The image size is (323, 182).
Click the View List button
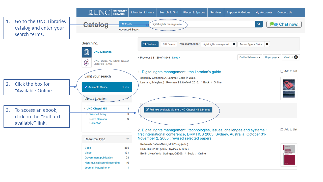pyautogui.click(x=291, y=57)
